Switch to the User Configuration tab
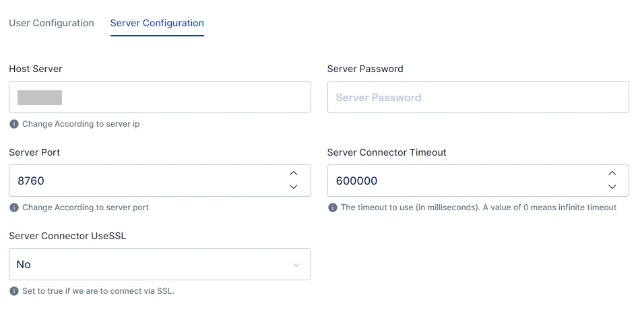The image size is (638, 316). point(51,23)
